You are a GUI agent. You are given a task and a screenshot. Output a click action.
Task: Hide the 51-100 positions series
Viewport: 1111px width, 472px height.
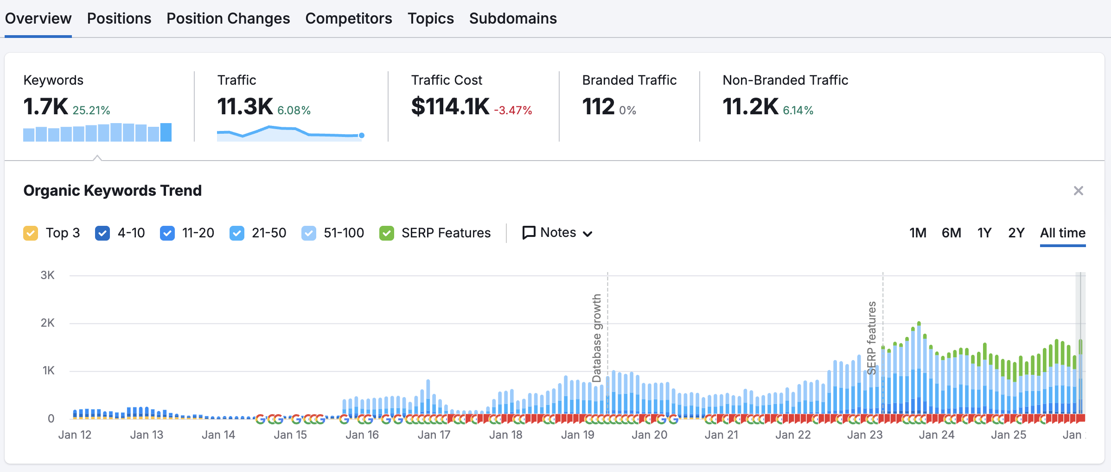(x=309, y=233)
